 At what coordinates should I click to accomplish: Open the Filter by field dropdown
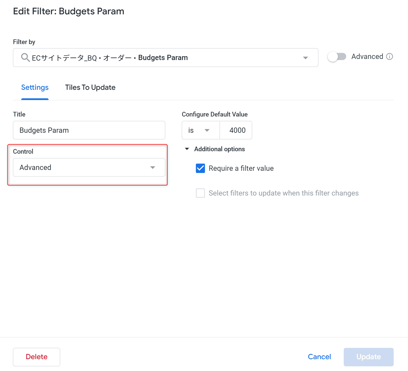[166, 58]
